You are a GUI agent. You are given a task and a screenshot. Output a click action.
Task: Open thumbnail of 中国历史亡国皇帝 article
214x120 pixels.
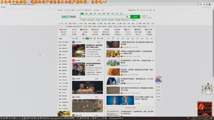click(x=113, y=54)
